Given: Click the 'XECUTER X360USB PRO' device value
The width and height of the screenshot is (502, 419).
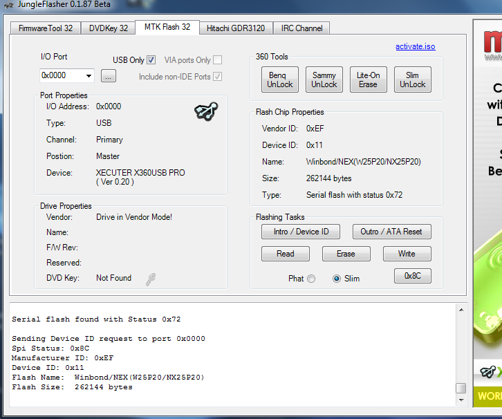Looking at the screenshot, I should 140,173.
